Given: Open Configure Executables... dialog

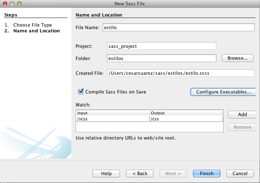Looking at the screenshot, I should (223, 92).
